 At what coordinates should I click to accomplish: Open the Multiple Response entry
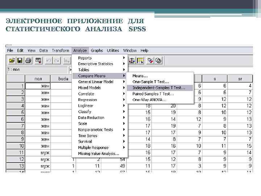(x=100, y=147)
